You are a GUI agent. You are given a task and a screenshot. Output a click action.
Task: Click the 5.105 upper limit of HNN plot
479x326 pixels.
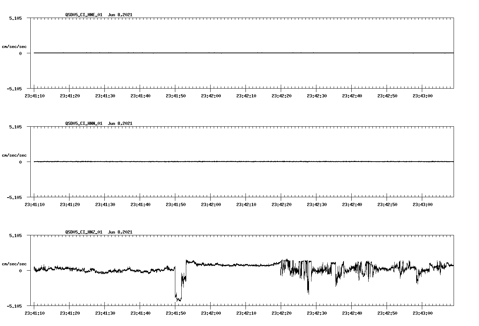tap(15, 127)
